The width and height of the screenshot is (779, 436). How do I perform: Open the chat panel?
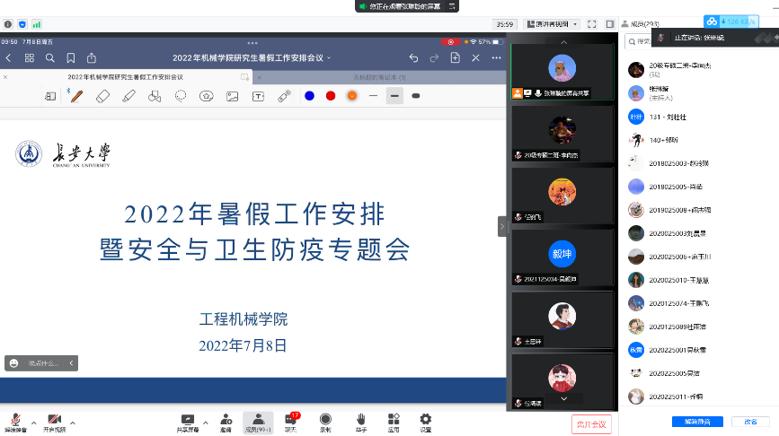[x=291, y=421]
